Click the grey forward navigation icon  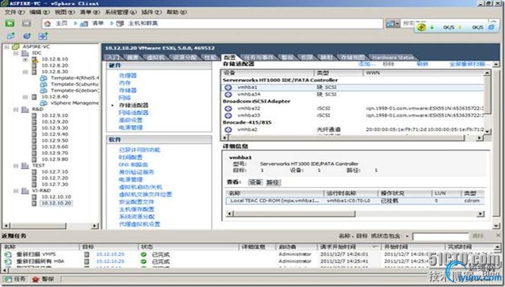pos(27,24)
